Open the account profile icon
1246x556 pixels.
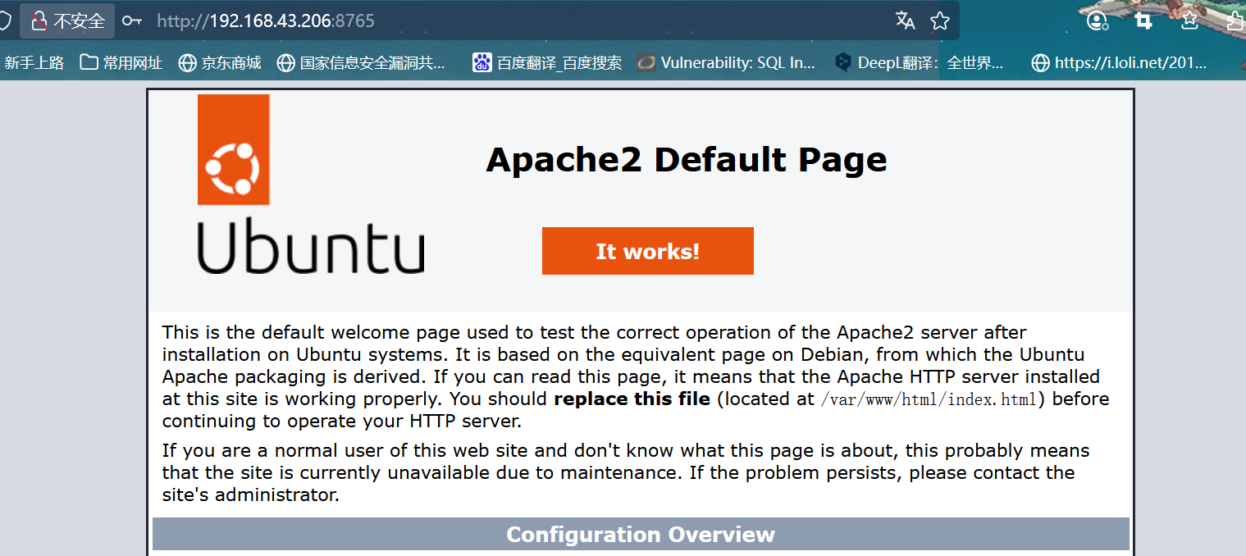coord(1097,21)
